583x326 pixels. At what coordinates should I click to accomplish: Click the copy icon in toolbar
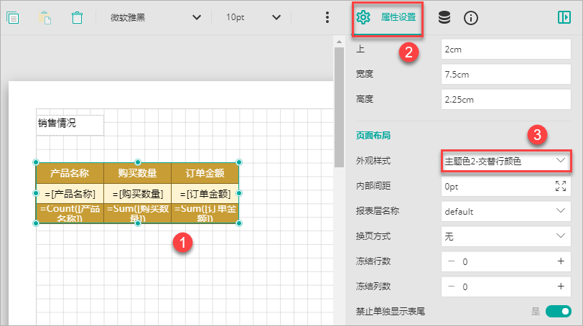coord(13,17)
